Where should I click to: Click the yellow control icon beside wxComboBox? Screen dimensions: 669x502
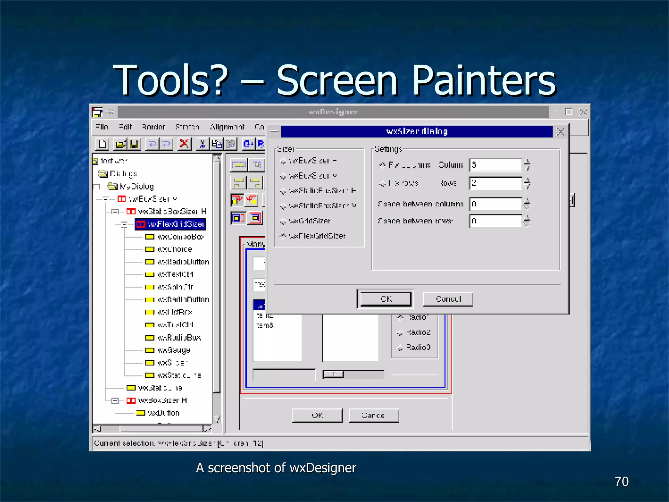click(x=150, y=237)
